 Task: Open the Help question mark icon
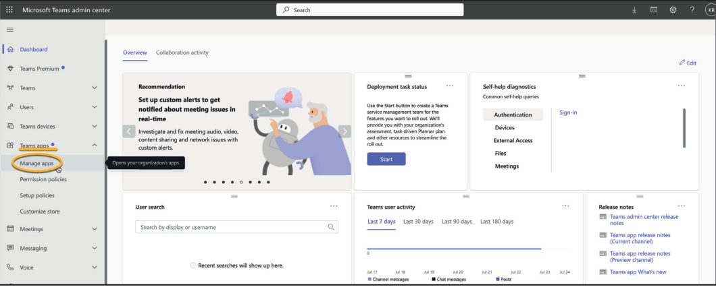pyautogui.click(x=692, y=9)
